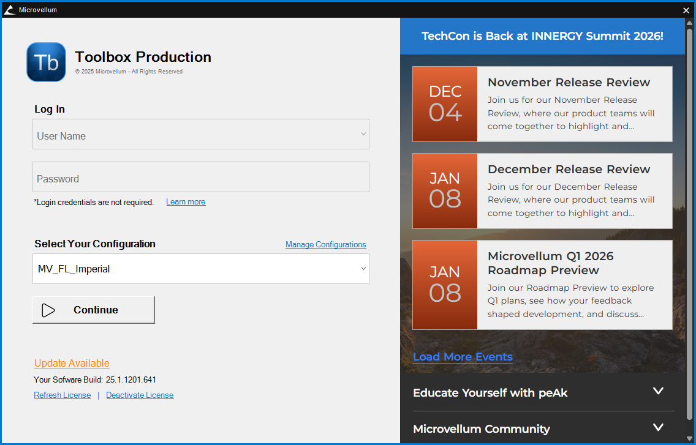The width and height of the screenshot is (696, 445).
Task: Click the first JAN 08 date tile
Action: (445, 191)
